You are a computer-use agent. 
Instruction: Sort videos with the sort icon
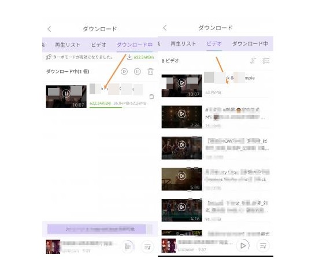(253, 61)
